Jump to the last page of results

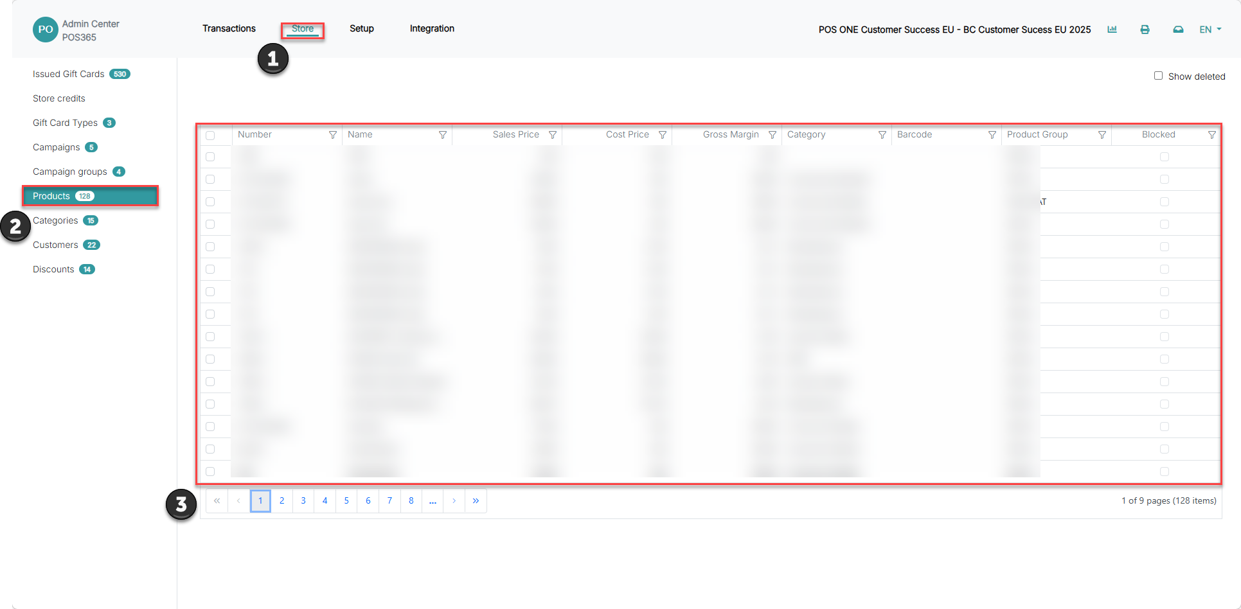476,500
